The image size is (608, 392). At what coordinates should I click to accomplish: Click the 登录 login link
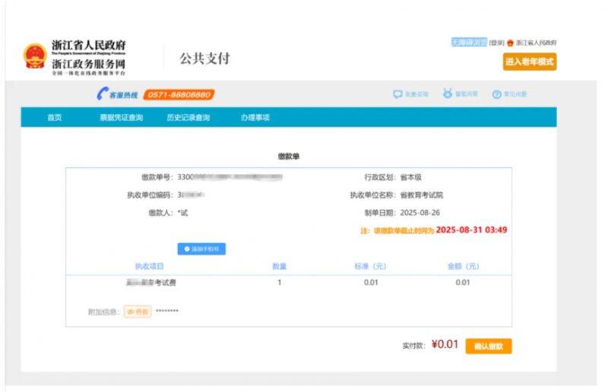point(496,43)
